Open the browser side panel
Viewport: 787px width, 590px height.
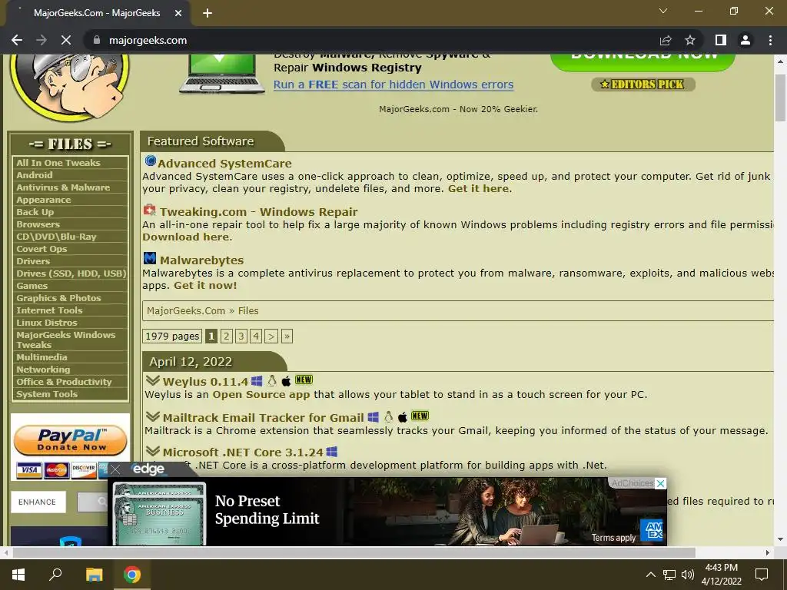click(x=721, y=40)
